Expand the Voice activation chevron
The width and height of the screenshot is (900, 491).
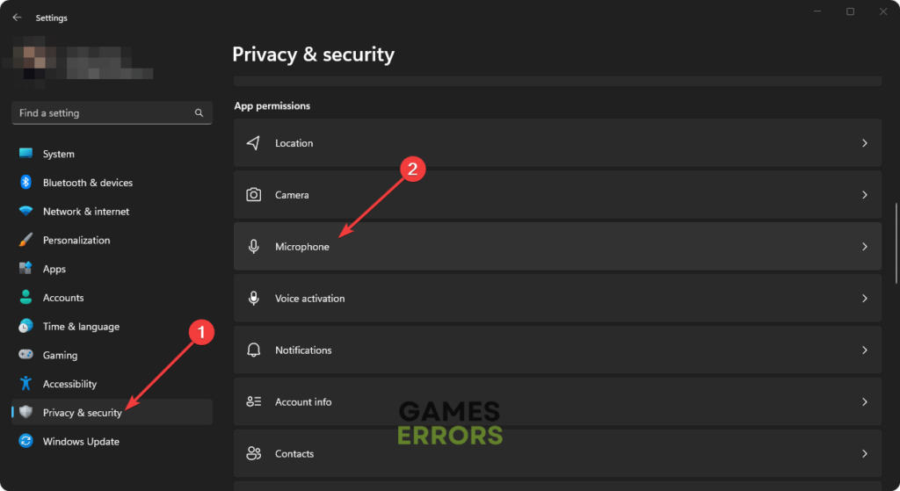pyautogui.click(x=865, y=299)
